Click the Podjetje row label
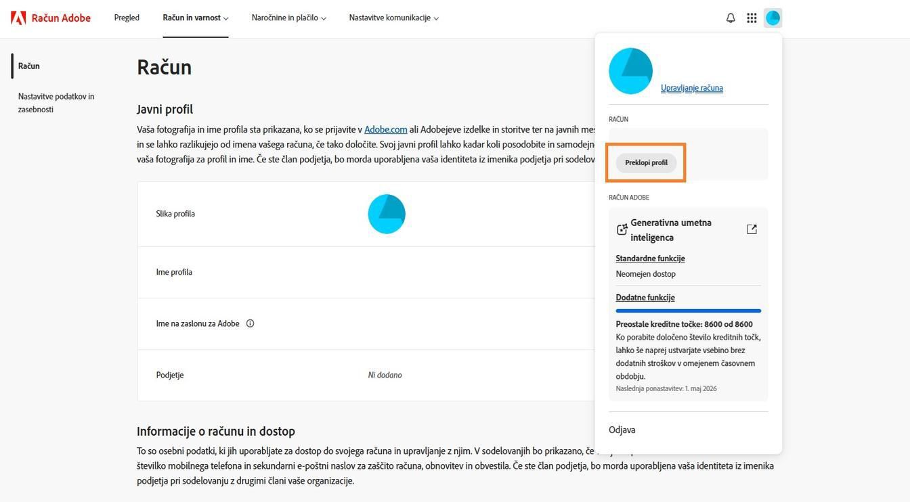910x502 pixels. click(x=170, y=375)
